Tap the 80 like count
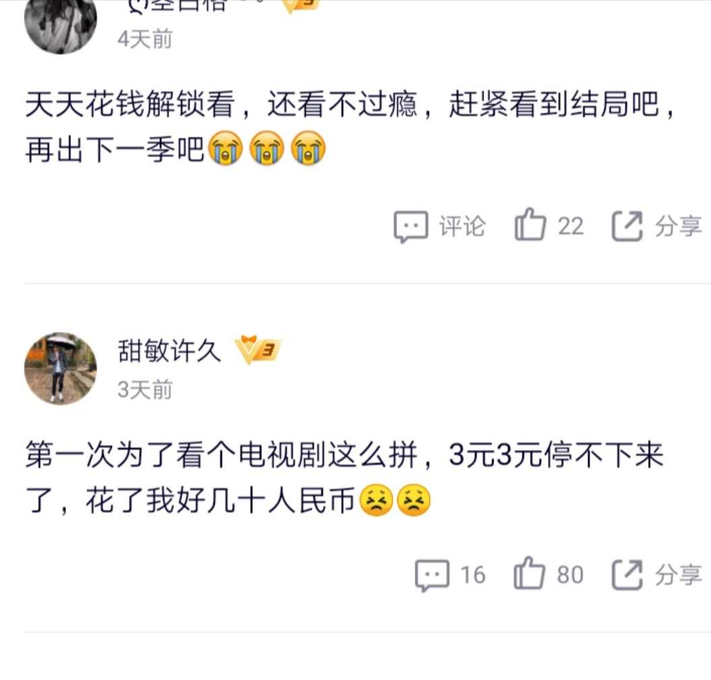711x680 pixels. click(x=570, y=575)
